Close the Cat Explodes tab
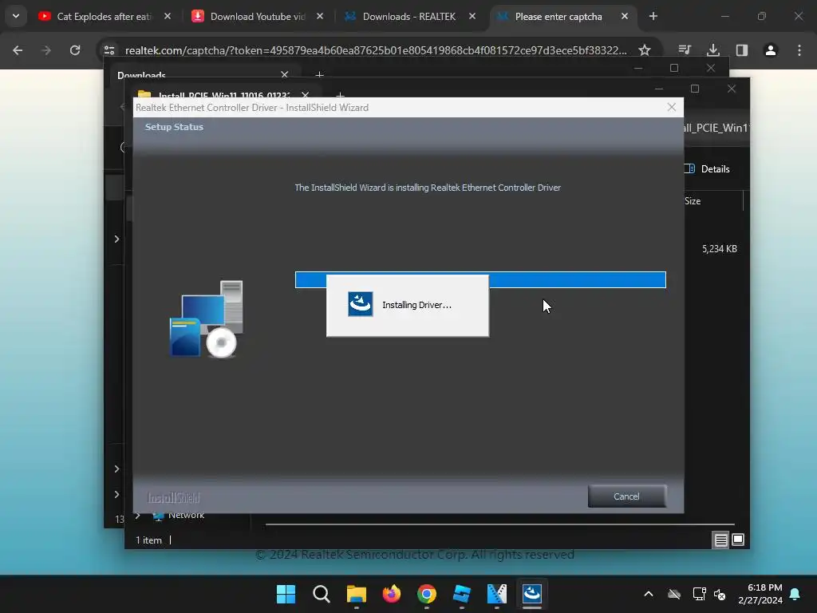This screenshot has height=613, width=817. click(x=168, y=17)
